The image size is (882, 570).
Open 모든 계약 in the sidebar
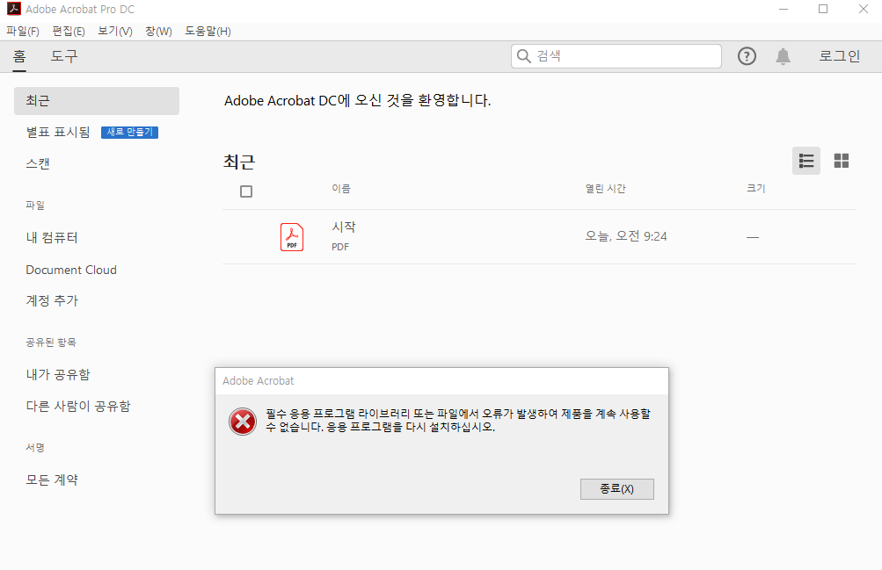[52, 480]
